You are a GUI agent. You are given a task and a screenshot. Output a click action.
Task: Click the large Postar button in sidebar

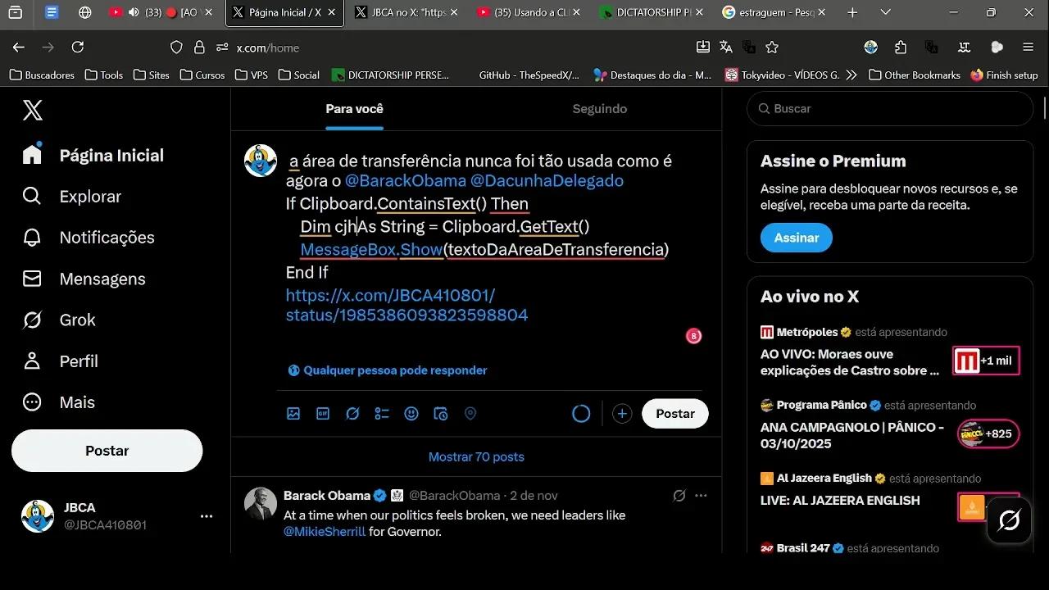(107, 451)
